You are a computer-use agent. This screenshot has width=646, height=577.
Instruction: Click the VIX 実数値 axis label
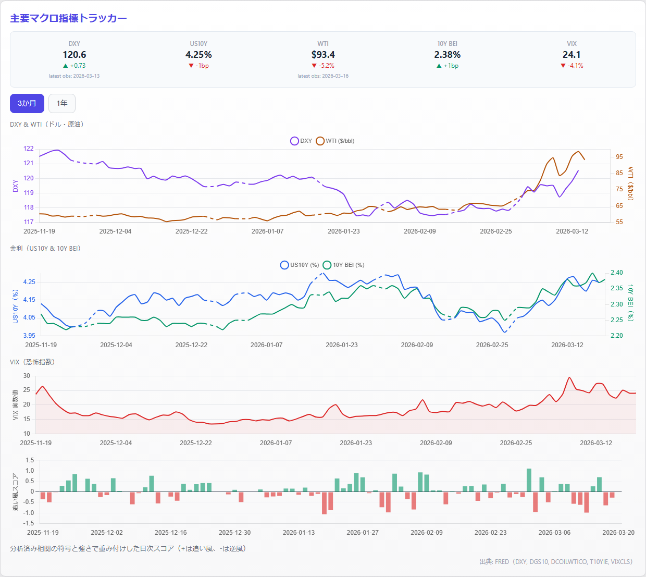tap(15, 404)
